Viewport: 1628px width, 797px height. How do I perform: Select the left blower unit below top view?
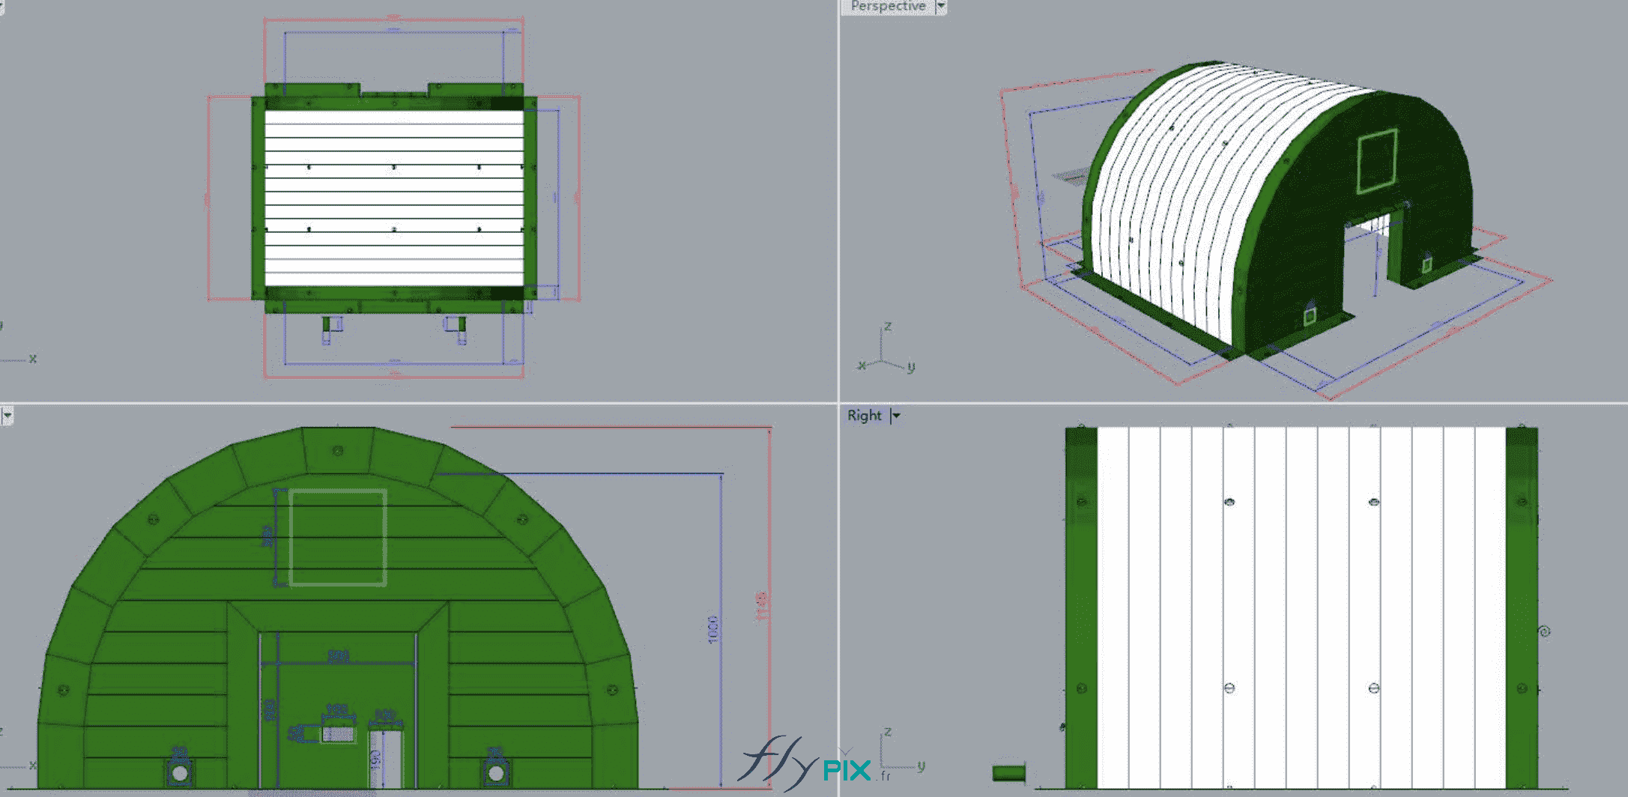(x=330, y=325)
